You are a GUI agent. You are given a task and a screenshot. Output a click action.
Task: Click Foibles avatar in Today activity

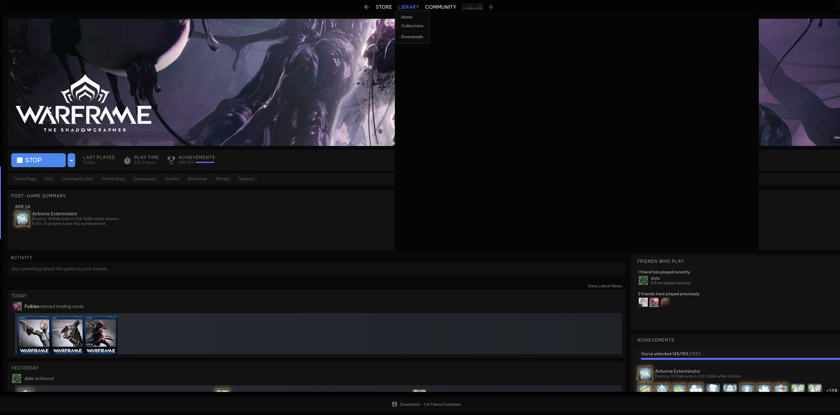click(x=16, y=306)
